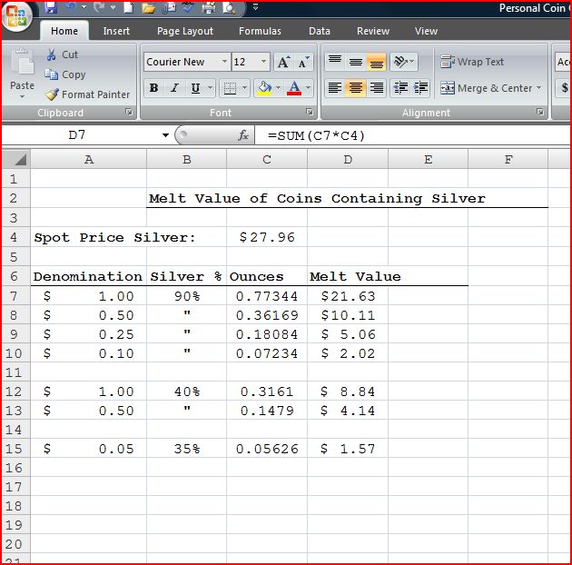
Task: Open the Courier New font name dropdown
Action: click(224, 62)
